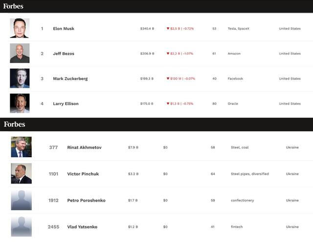Viewport: 313px width, 248px height.
Task: Open the Jeff Bezos name link
Action: [x=64, y=54]
